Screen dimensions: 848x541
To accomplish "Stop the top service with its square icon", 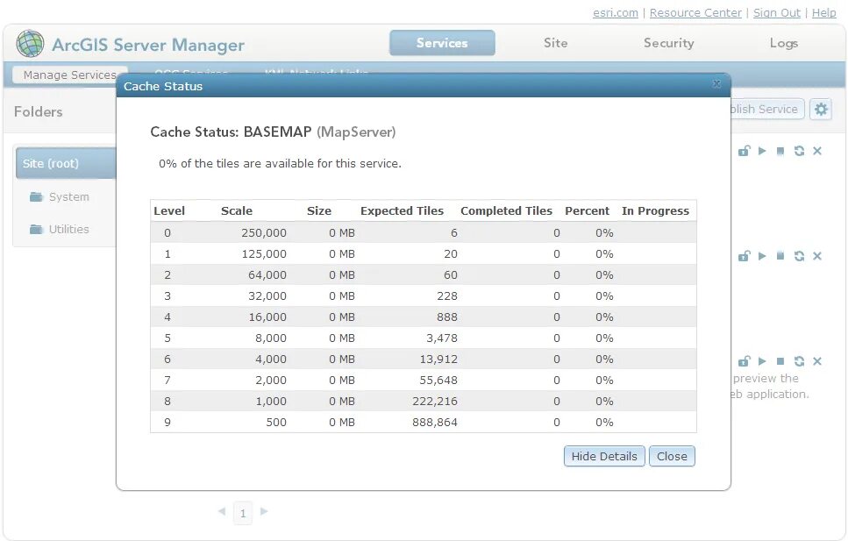I will [780, 151].
